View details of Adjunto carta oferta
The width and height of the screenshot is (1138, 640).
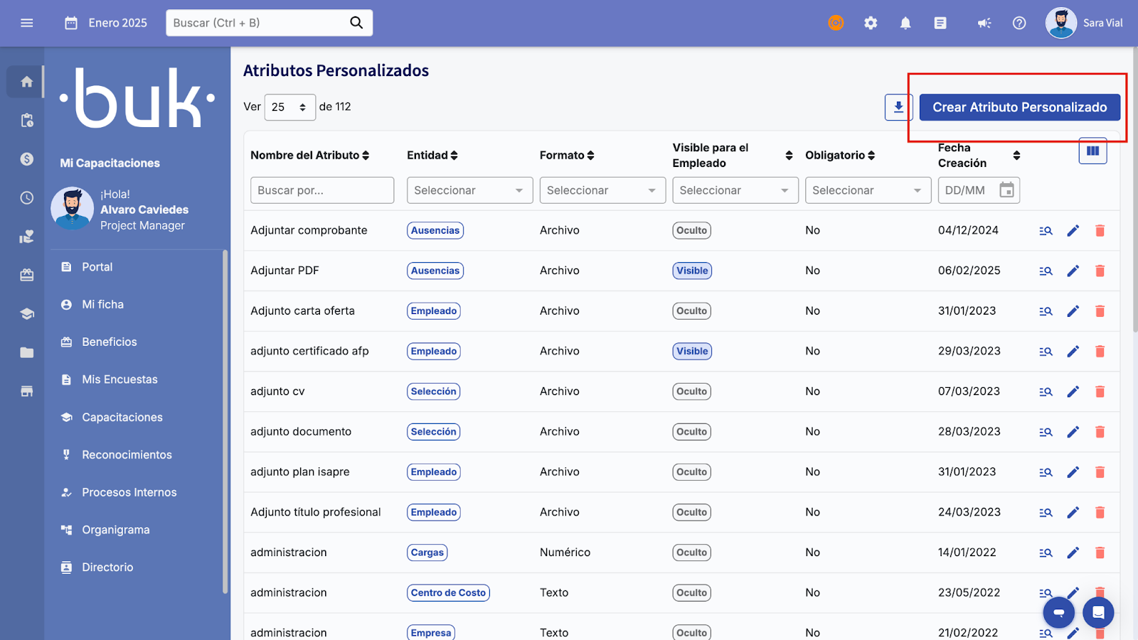tap(1046, 311)
